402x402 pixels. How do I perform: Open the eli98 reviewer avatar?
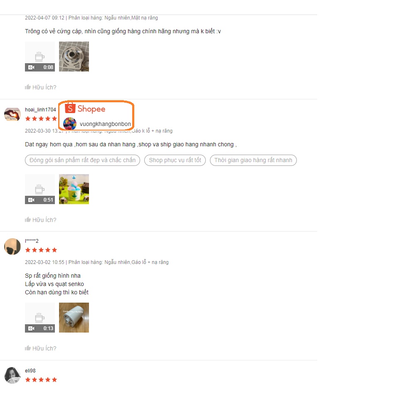point(12,375)
